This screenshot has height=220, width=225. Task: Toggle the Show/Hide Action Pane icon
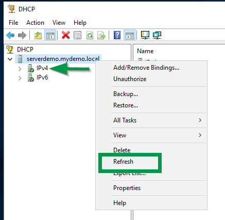point(129,35)
